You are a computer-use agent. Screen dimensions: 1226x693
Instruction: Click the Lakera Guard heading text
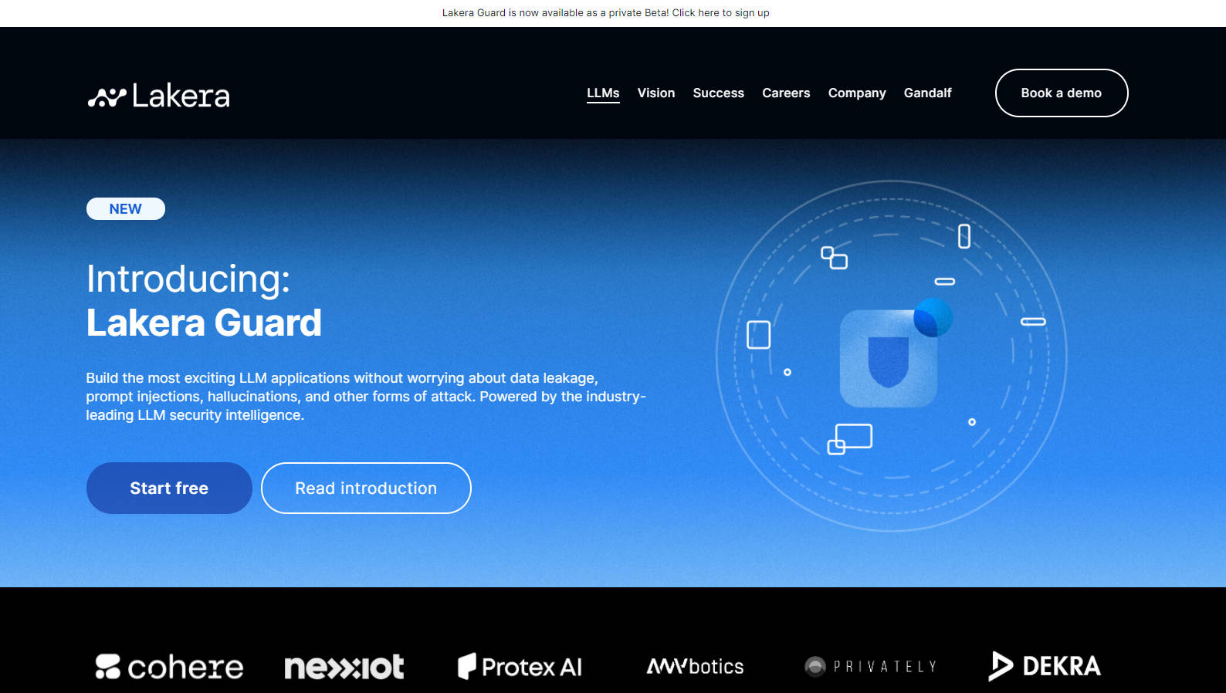[204, 323]
